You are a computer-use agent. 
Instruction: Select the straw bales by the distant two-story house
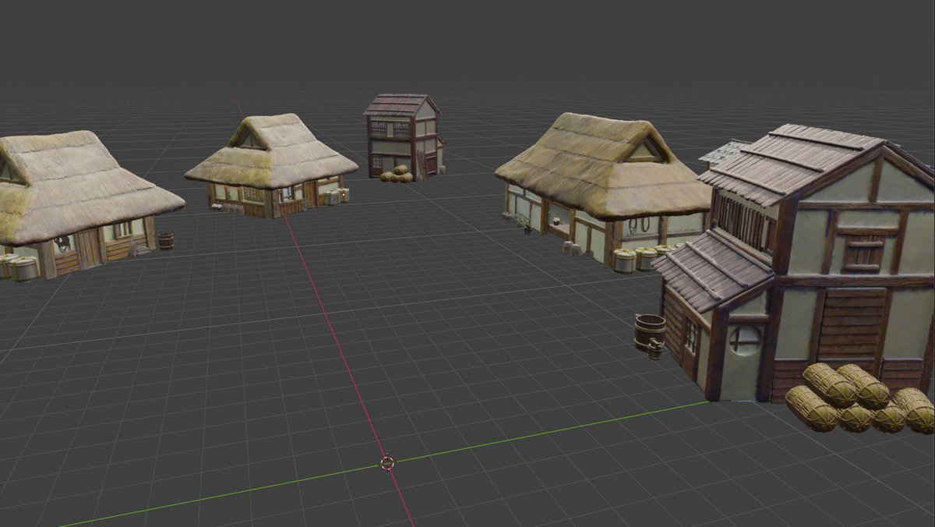point(397,175)
